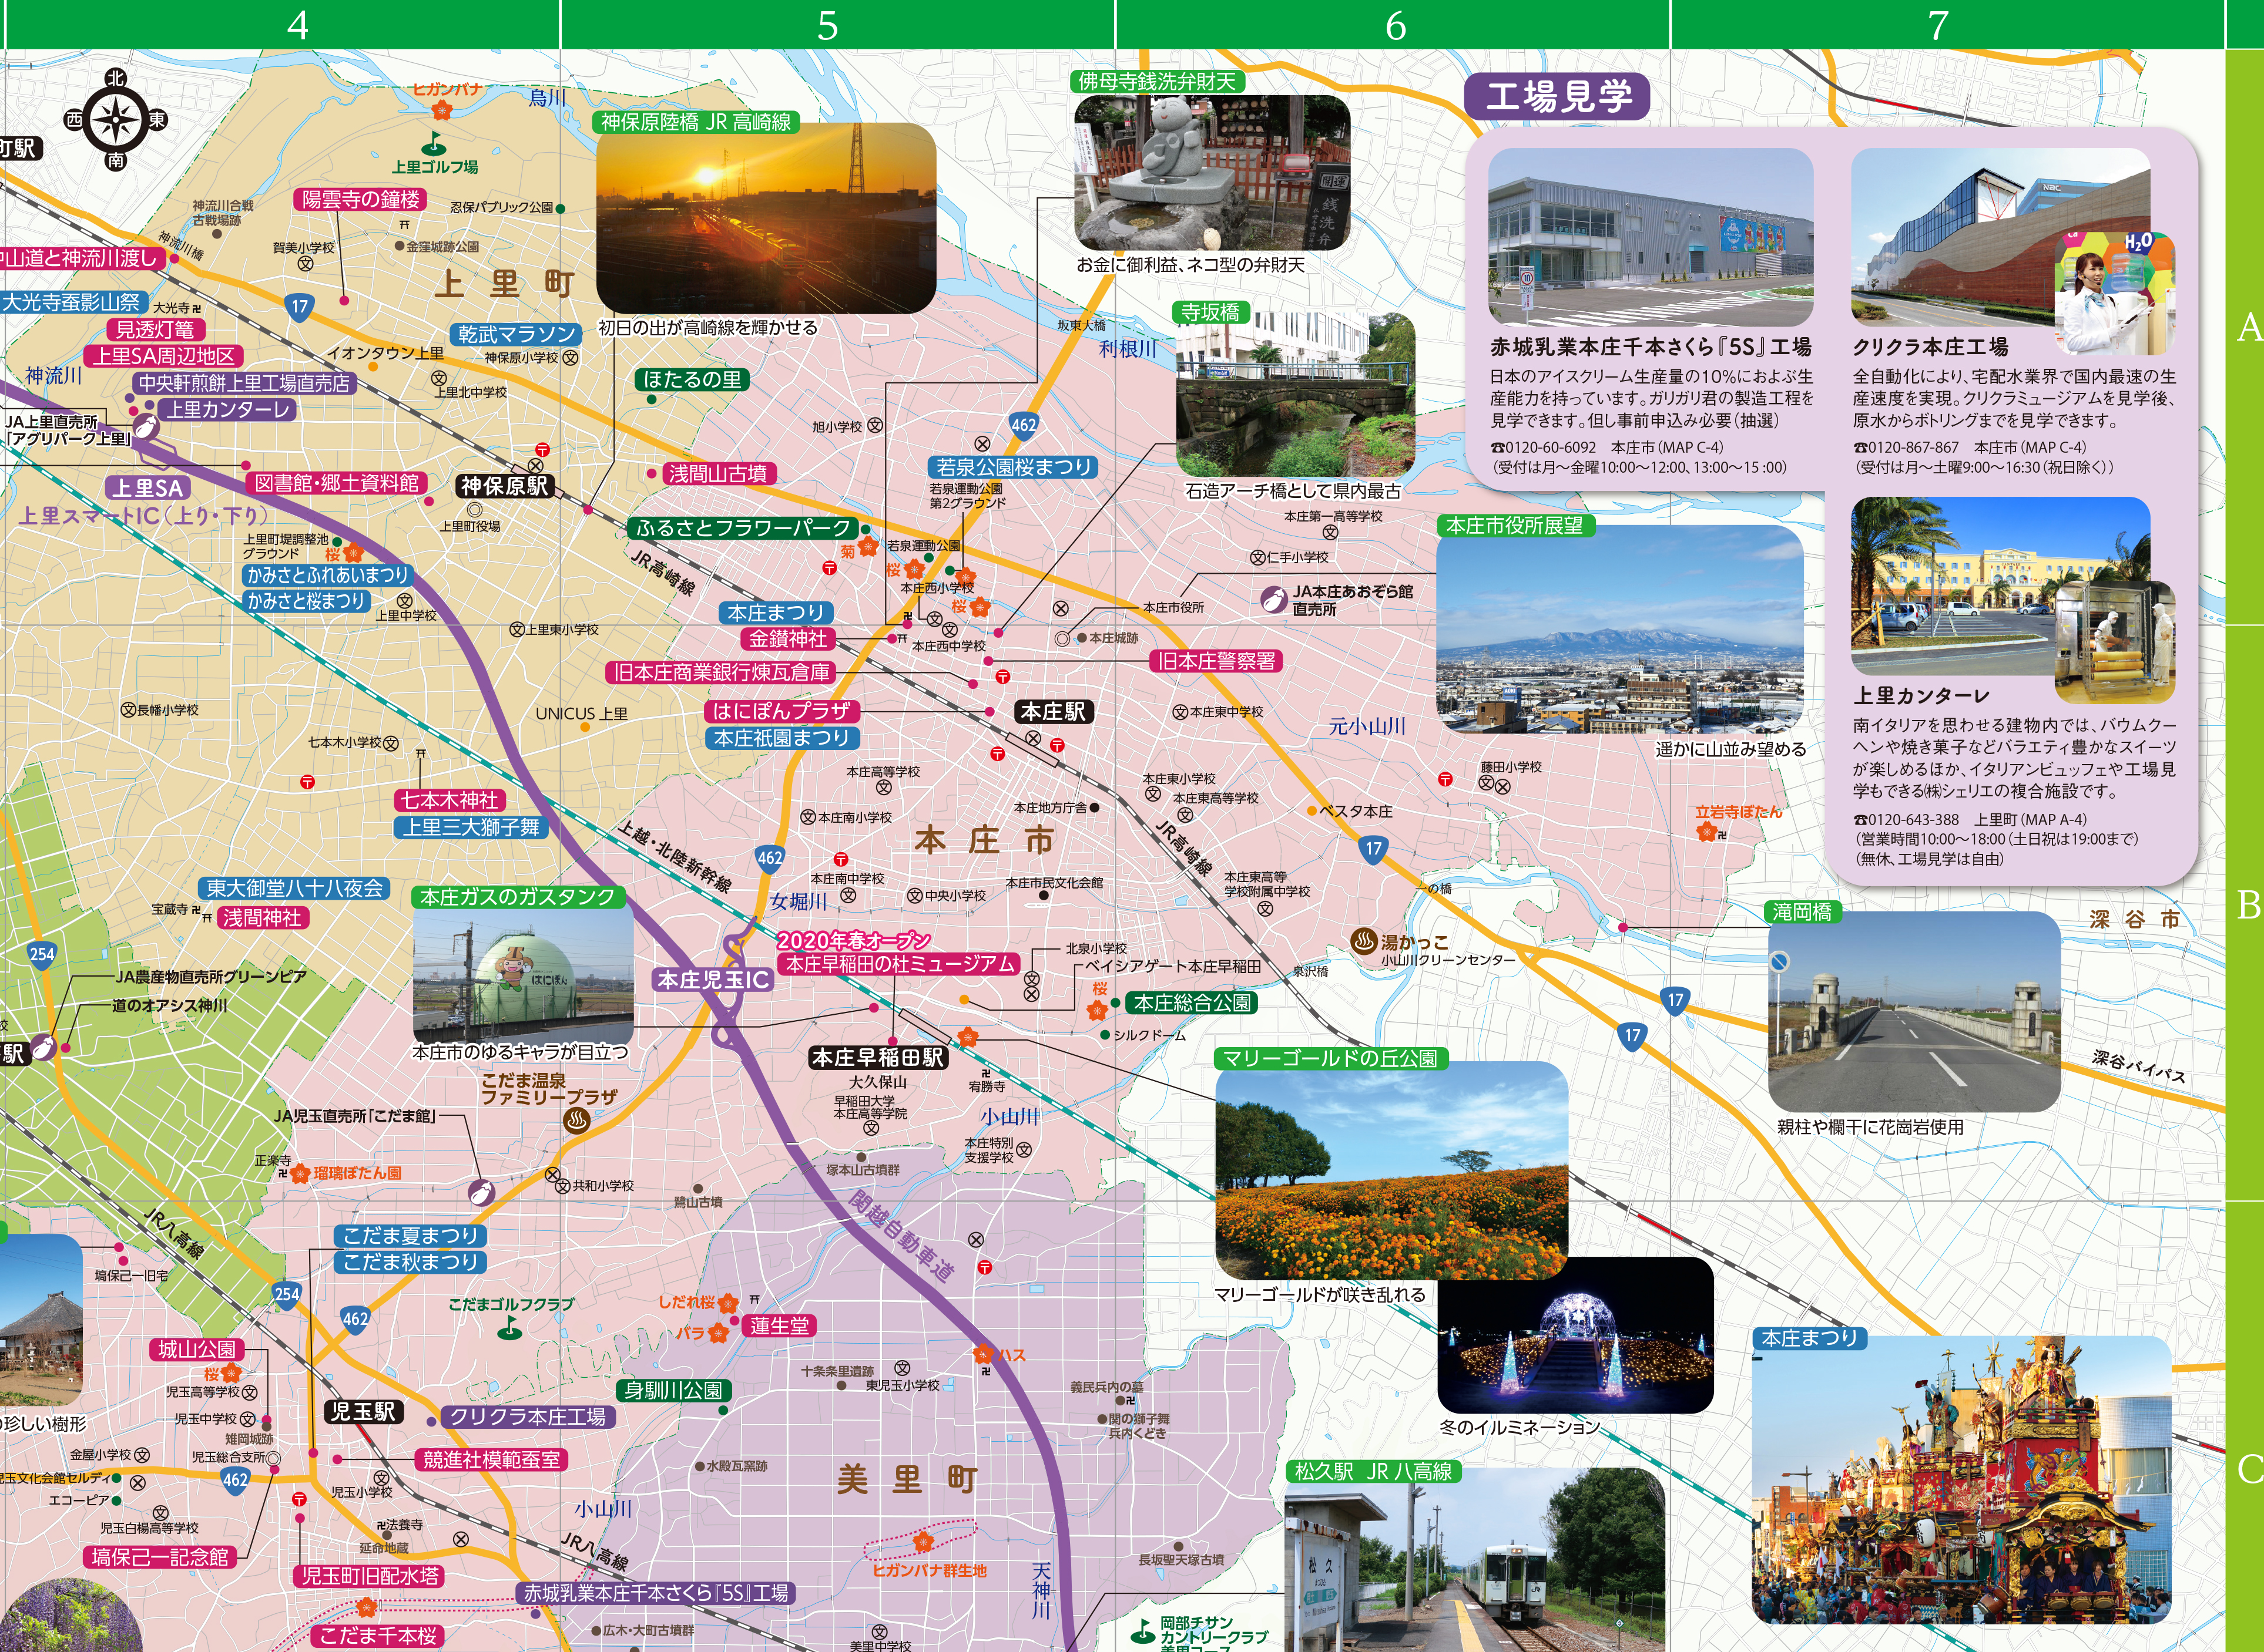Click the flower icon at 立岩寺ぼたん
2264x1652 pixels.
pyautogui.click(x=1707, y=831)
